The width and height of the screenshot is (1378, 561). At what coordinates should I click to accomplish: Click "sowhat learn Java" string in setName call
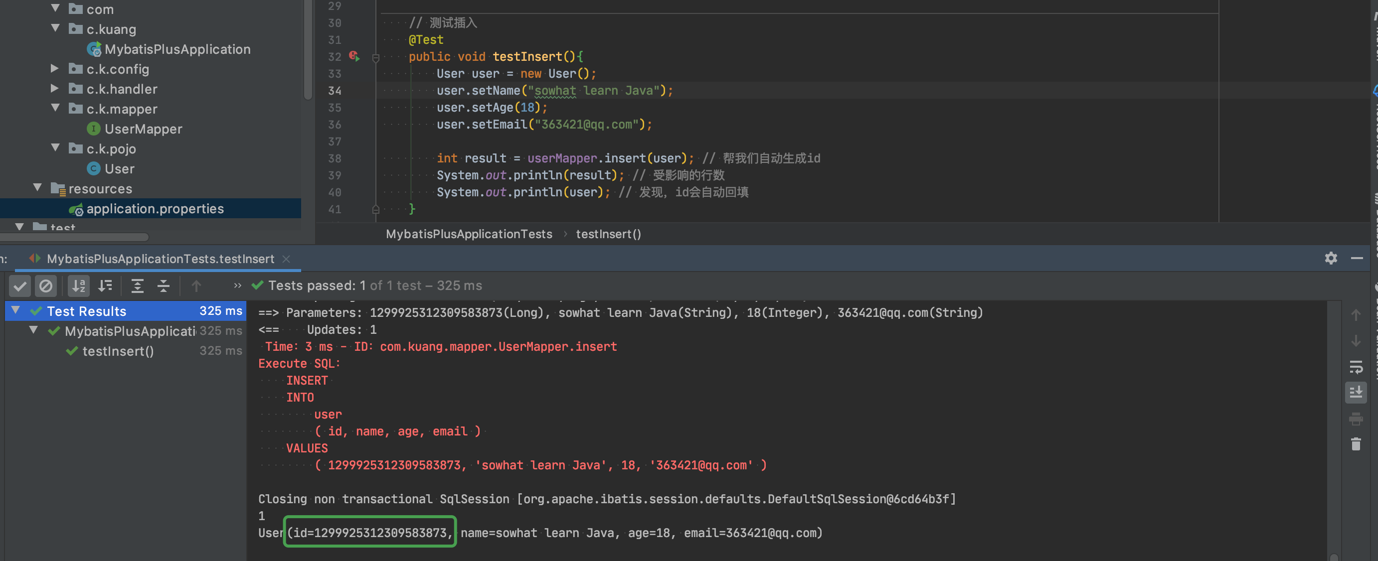point(593,90)
